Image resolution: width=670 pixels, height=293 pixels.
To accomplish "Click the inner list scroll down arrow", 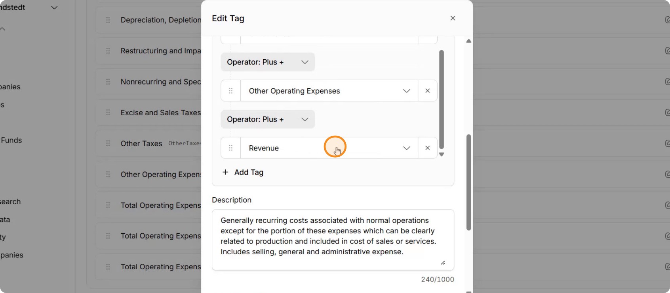I will (442, 154).
